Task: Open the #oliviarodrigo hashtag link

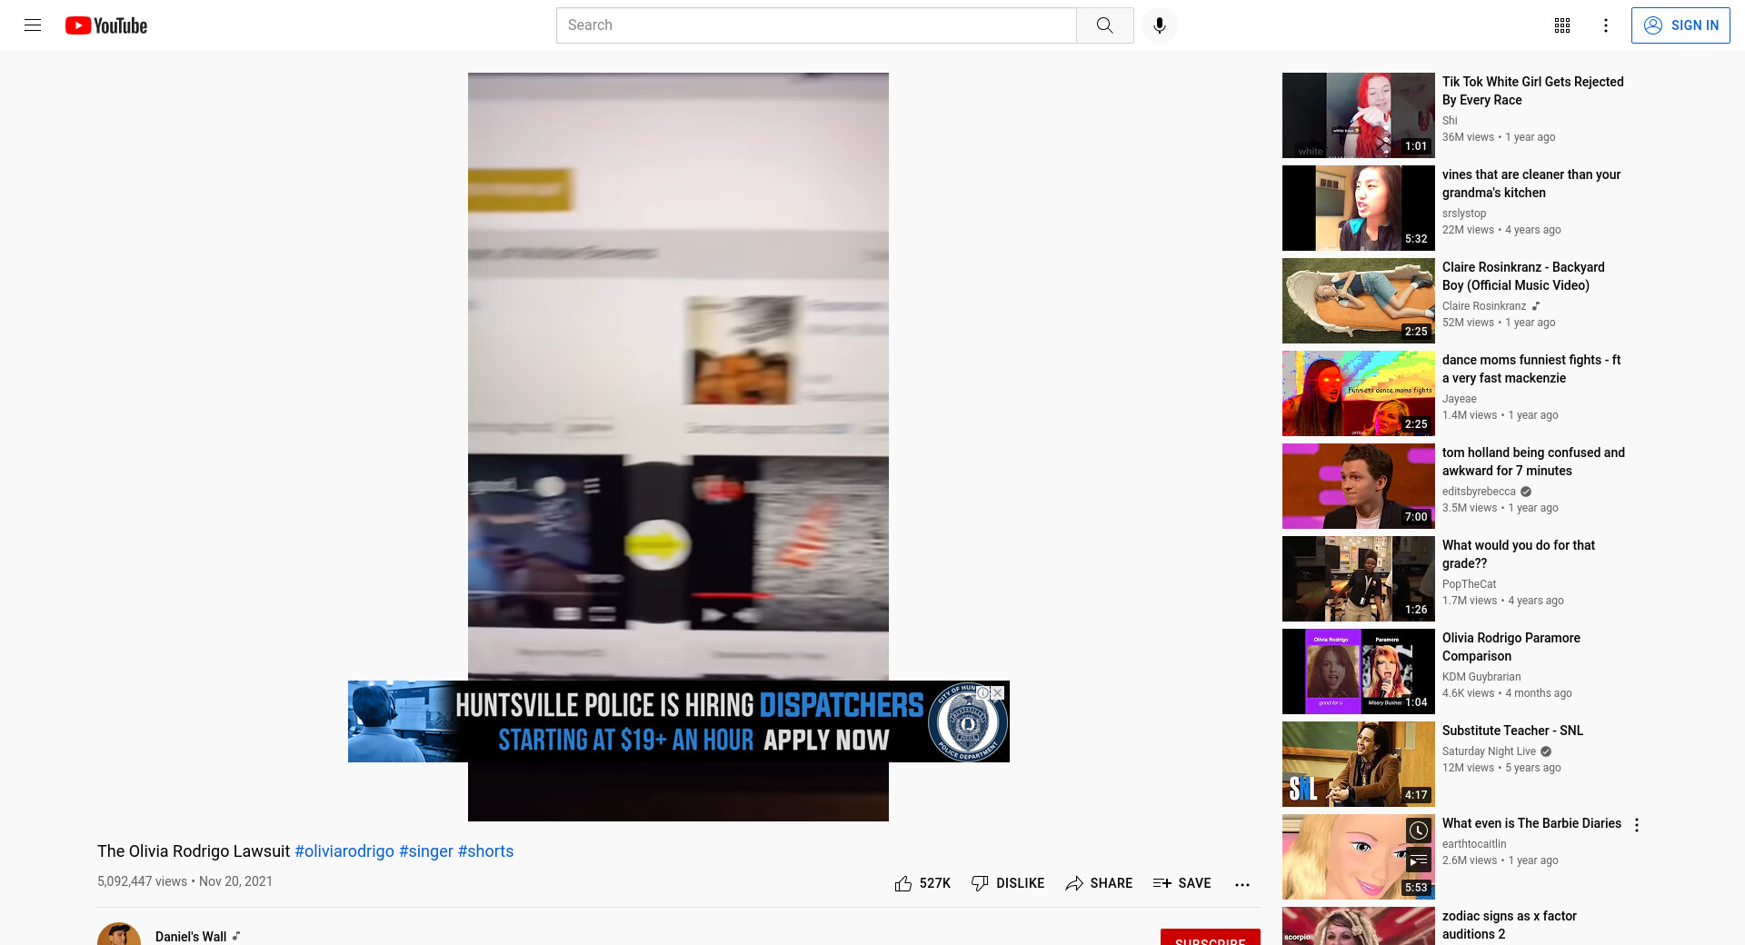Action: click(x=344, y=851)
